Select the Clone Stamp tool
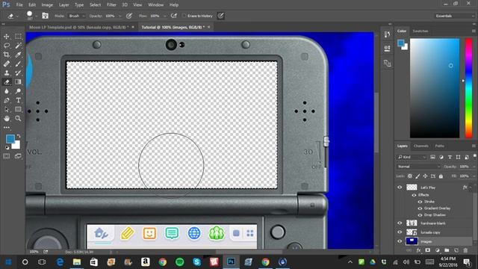Screen dimensions: 478x269 (7, 73)
